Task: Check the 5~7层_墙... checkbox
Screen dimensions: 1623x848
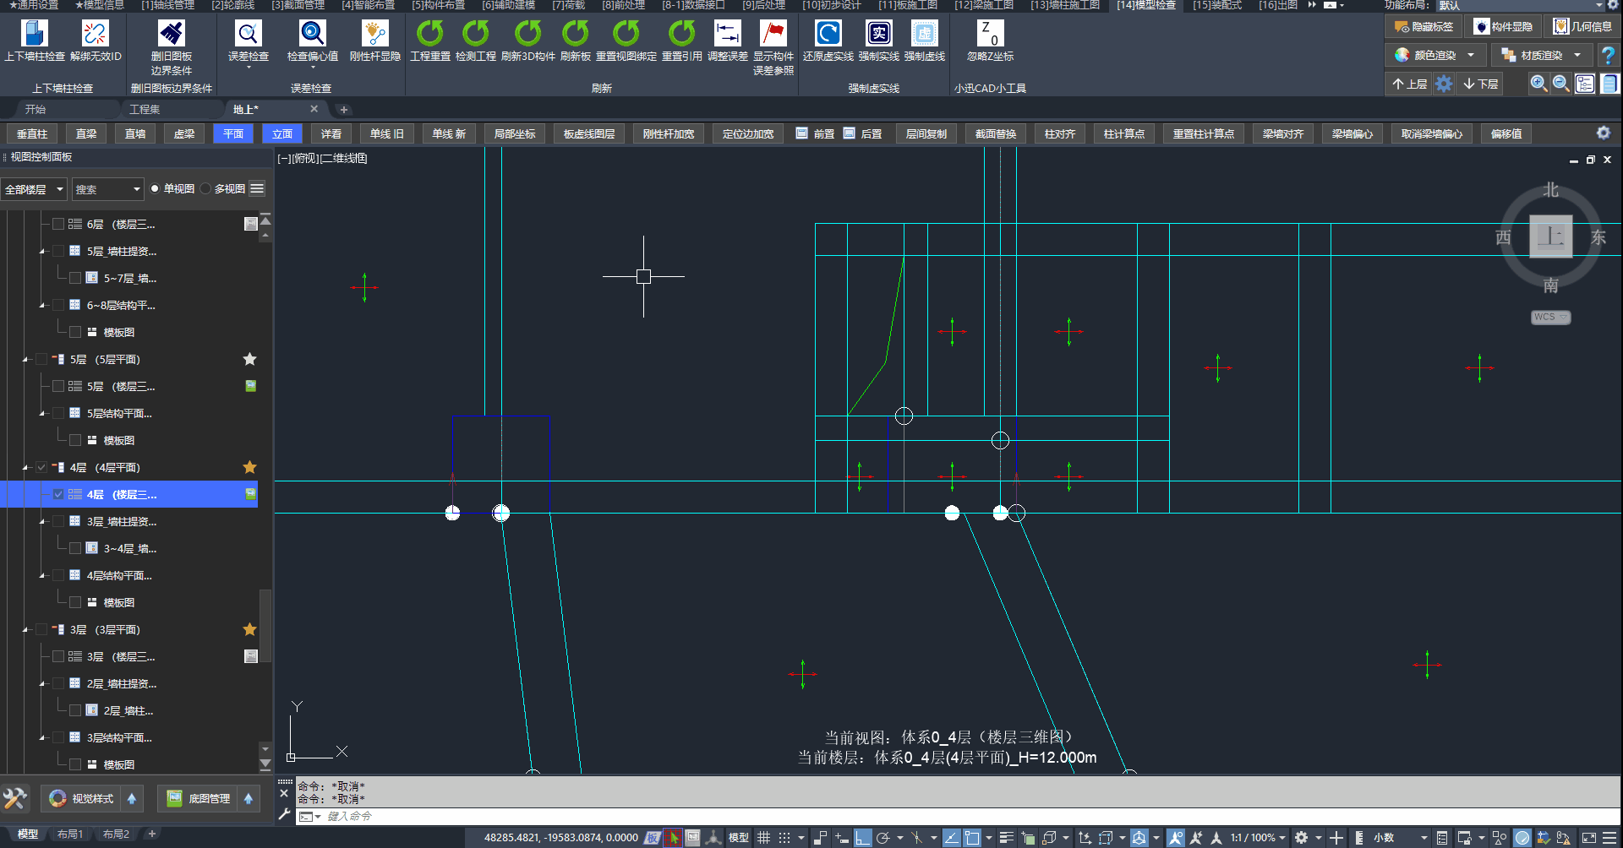Action: point(75,278)
